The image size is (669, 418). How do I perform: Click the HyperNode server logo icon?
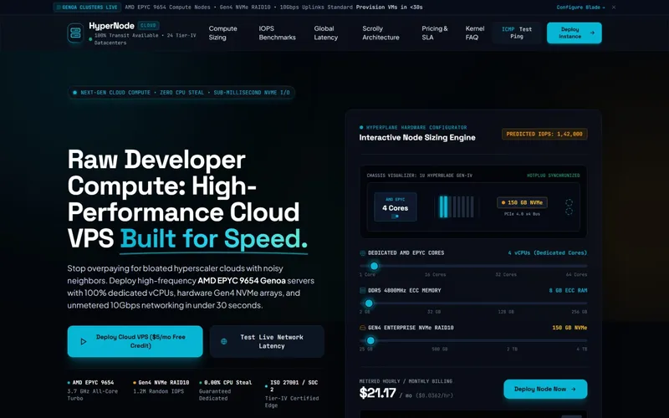click(x=75, y=33)
